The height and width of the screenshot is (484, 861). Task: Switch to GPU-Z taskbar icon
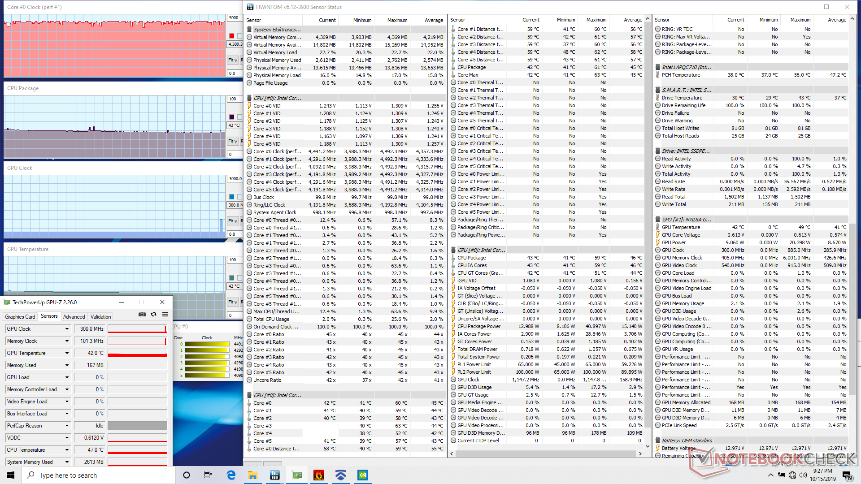(297, 475)
